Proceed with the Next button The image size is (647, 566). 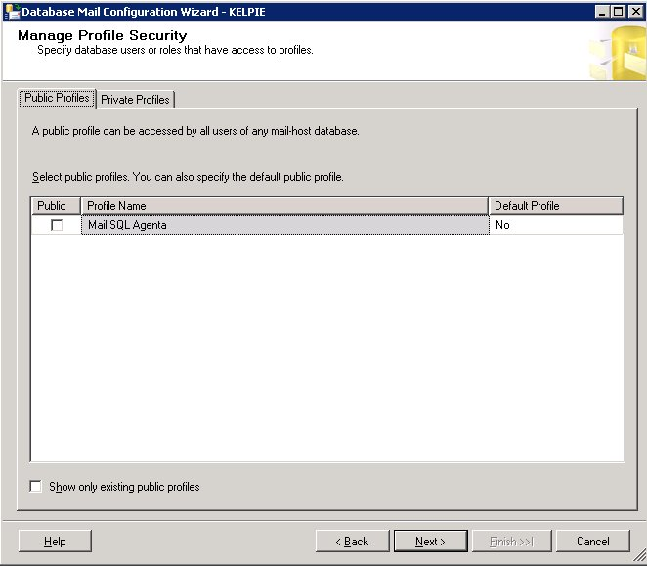(x=430, y=542)
